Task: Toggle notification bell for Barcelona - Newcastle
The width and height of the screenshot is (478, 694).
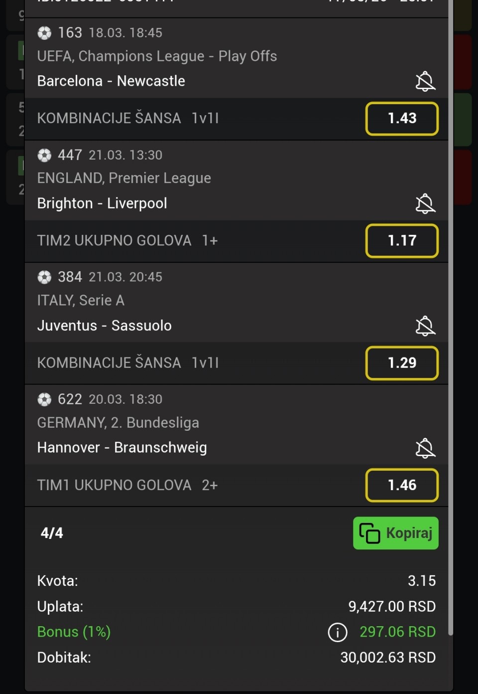Action: pyautogui.click(x=425, y=81)
